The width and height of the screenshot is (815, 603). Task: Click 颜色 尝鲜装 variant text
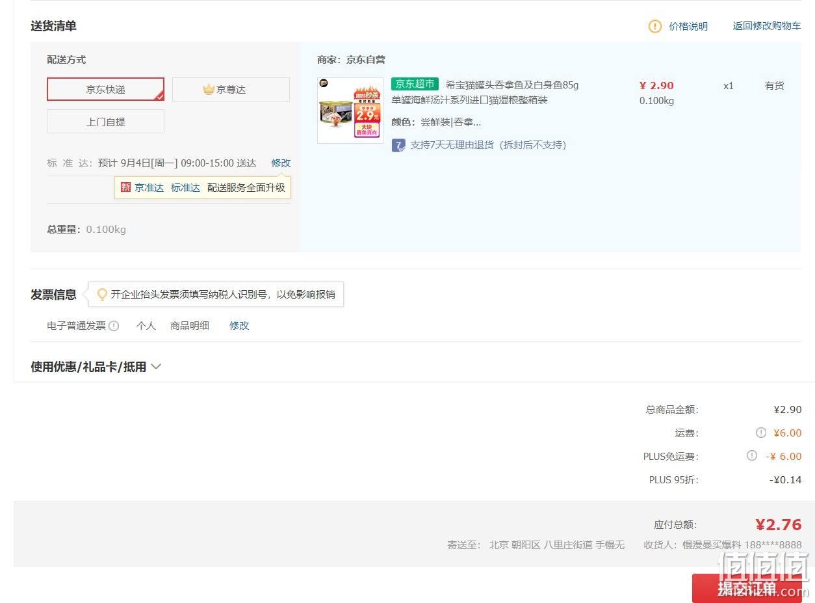pos(436,122)
